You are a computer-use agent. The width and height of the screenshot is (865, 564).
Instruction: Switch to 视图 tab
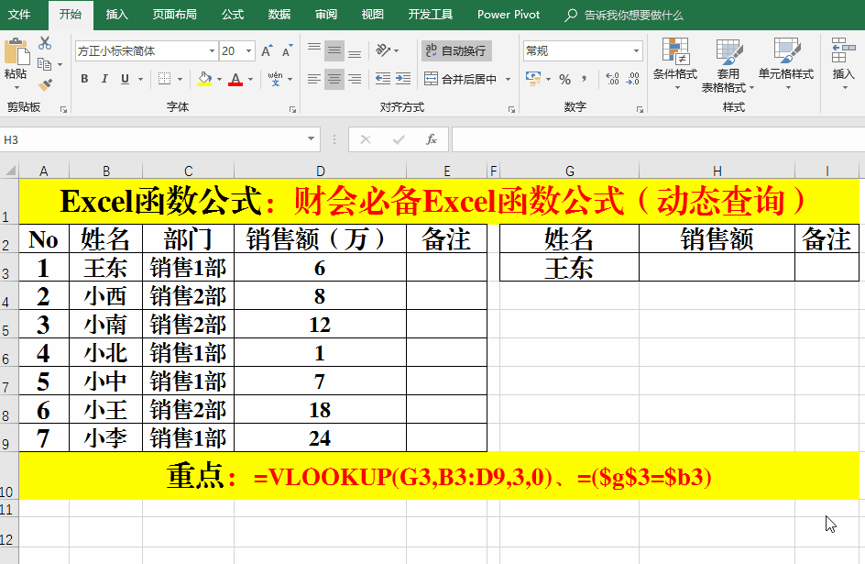[x=372, y=15]
